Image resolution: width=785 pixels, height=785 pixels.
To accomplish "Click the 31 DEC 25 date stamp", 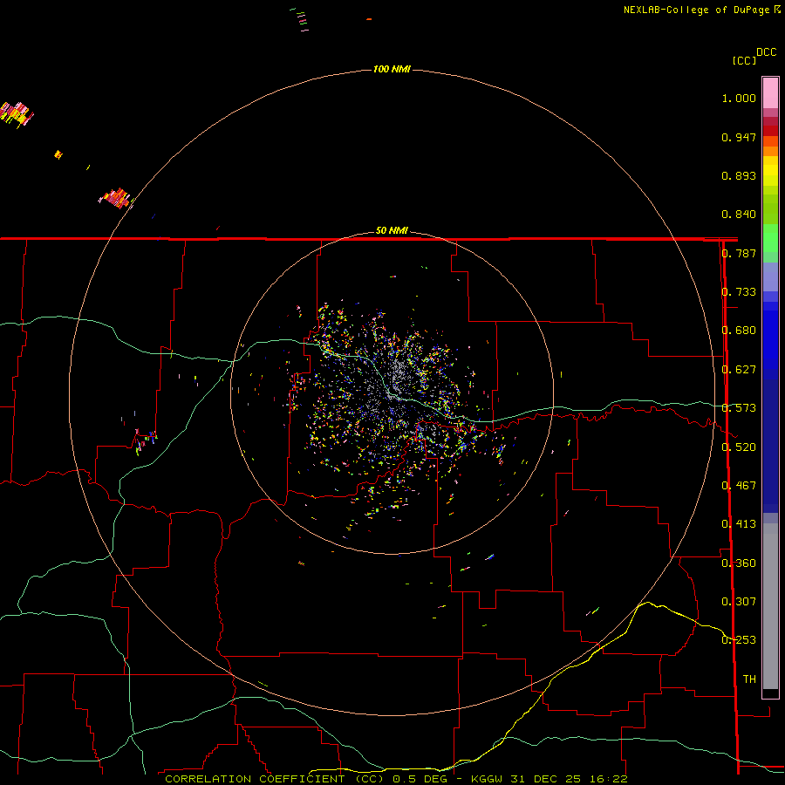I will 546,779.
